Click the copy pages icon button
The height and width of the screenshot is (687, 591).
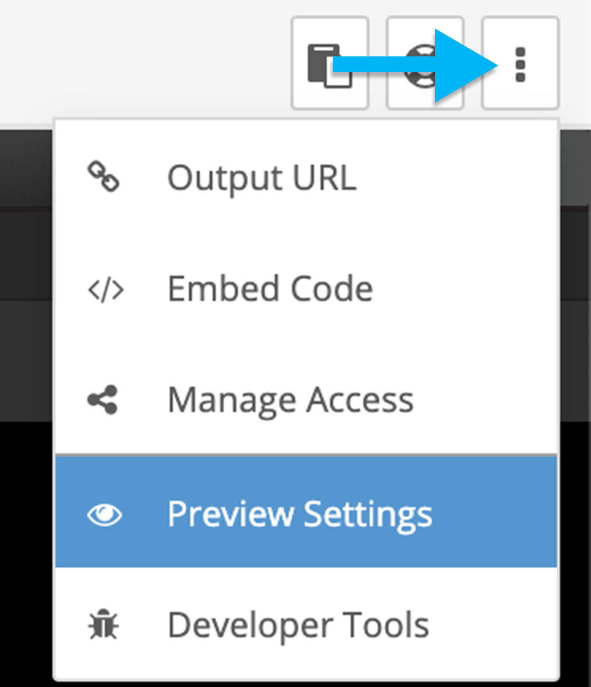click(x=330, y=63)
